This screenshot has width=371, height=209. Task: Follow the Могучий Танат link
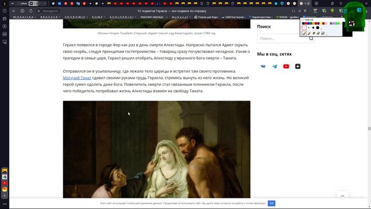[77, 78]
